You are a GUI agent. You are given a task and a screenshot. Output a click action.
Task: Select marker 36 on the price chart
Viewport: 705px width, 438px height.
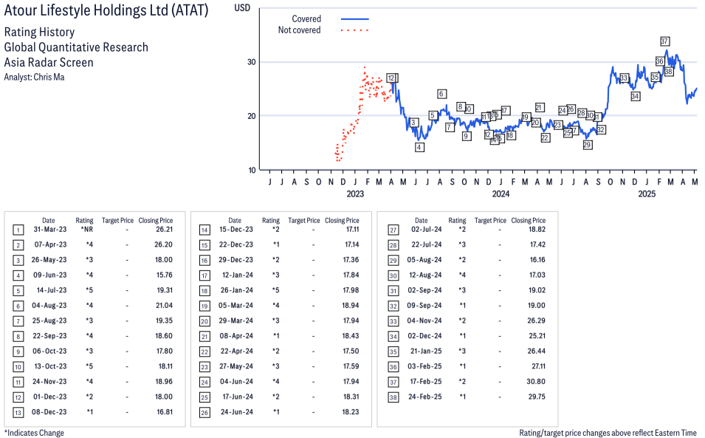659,61
